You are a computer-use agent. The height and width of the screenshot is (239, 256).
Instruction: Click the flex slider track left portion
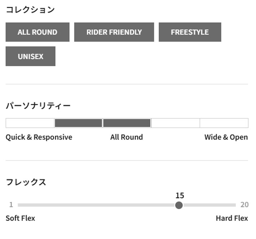click(x=90, y=205)
